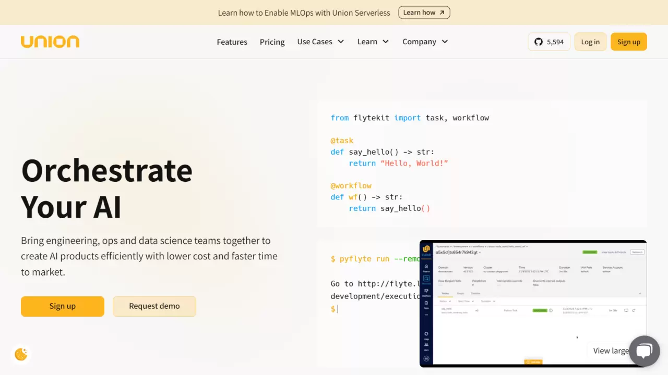Viewport: 668px width, 375px height.
Task: Click the Learn nav label
Action: click(367, 42)
